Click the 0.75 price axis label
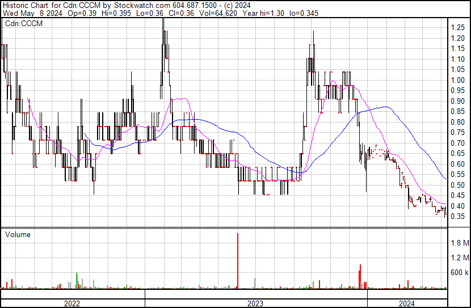Viewport: 471px width, 308px height. point(458,132)
